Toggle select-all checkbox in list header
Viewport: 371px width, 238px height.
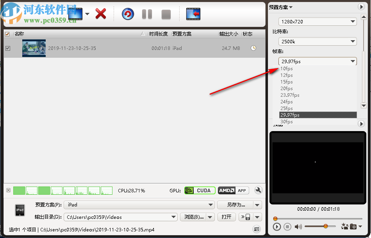tap(7, 34)
